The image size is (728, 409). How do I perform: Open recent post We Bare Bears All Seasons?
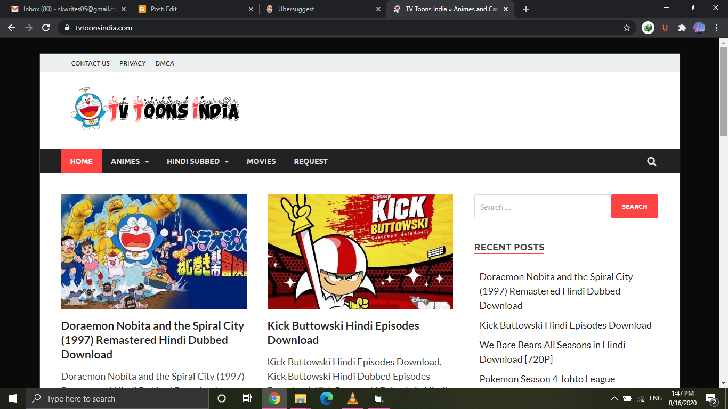553,352
